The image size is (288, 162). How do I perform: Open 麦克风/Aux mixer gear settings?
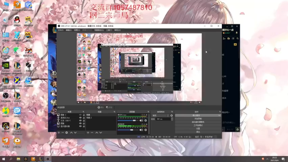(x=146, y=121)
